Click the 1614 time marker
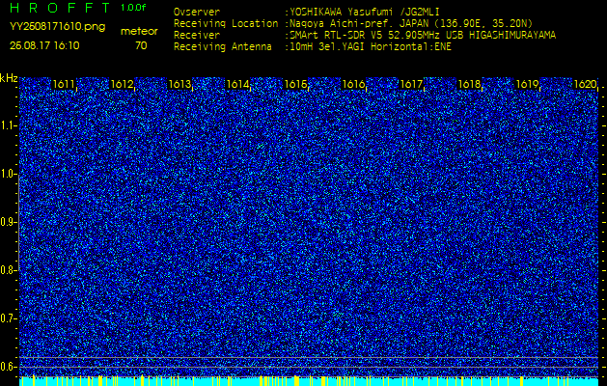The image size is (607, 386). [237, 84]
